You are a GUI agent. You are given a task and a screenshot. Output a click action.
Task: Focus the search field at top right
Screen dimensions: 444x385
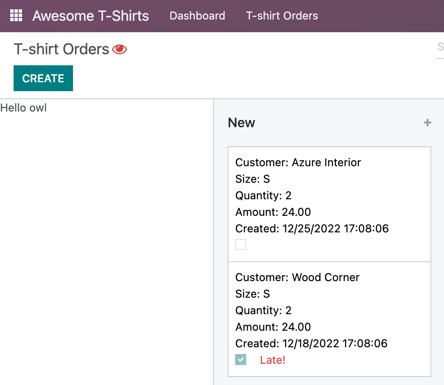440,47
